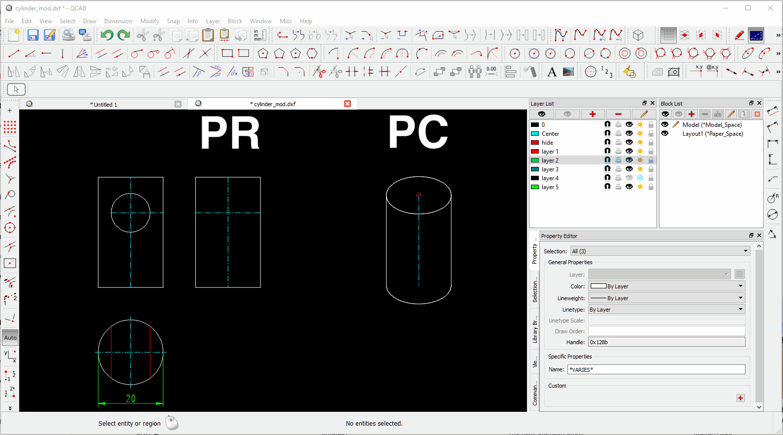Image resolution: width=783 pixels, height=435 pixels.
Task: Click the Save drawing icon
Action: coord(33,35)
